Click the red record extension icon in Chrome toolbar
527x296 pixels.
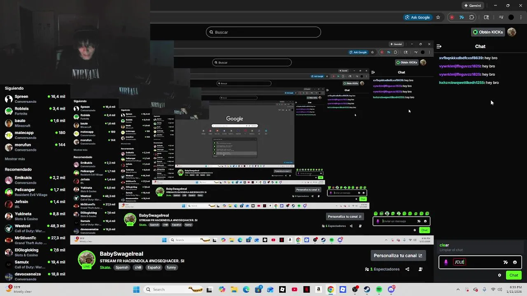452,17
